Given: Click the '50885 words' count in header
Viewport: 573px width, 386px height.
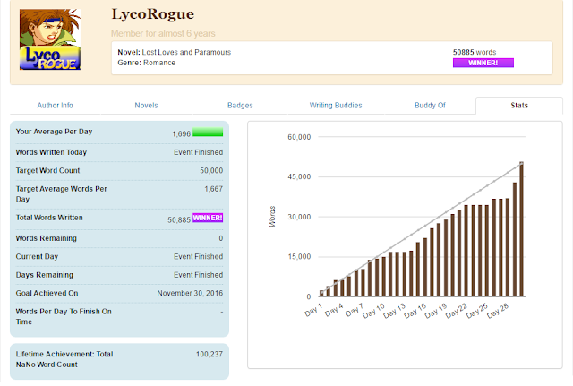Looking at the screenshot, I should (x=475, y=52).
